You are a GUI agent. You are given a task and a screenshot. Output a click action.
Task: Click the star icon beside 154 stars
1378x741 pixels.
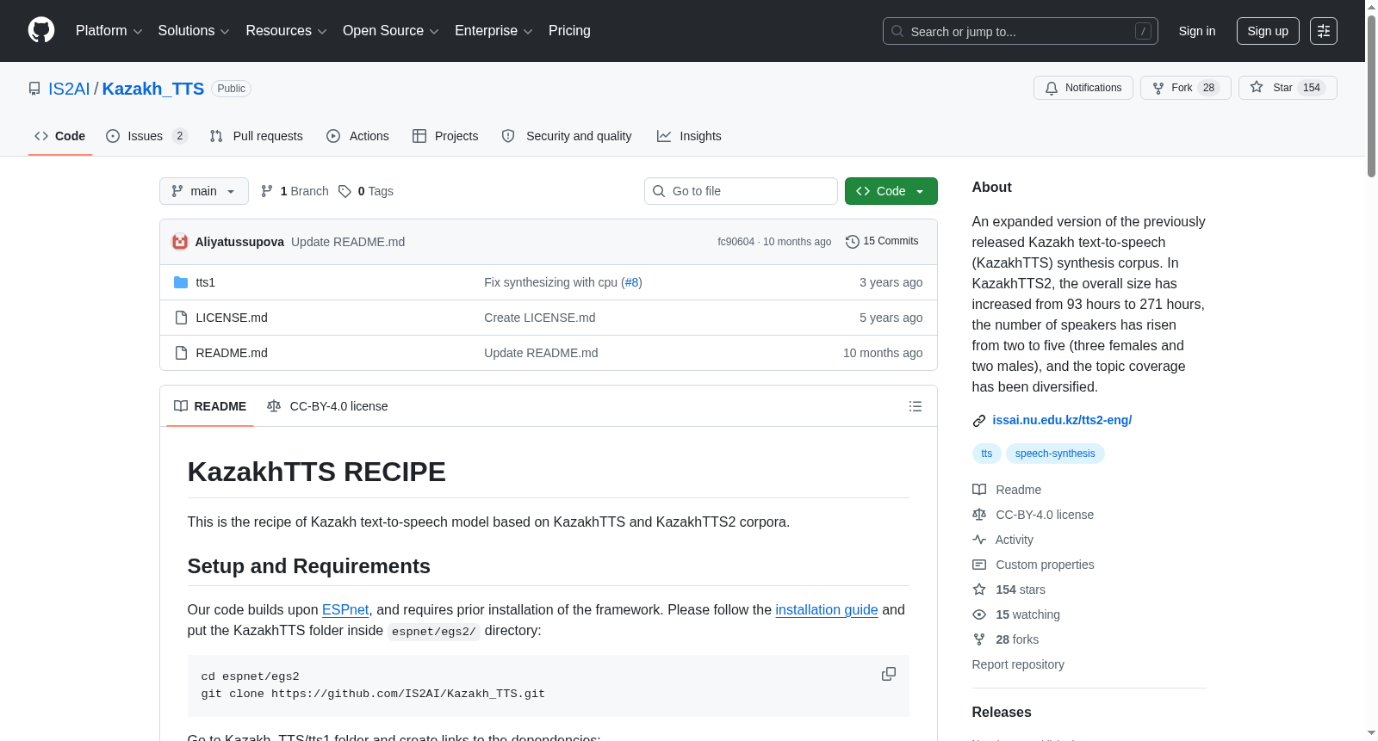979,590
